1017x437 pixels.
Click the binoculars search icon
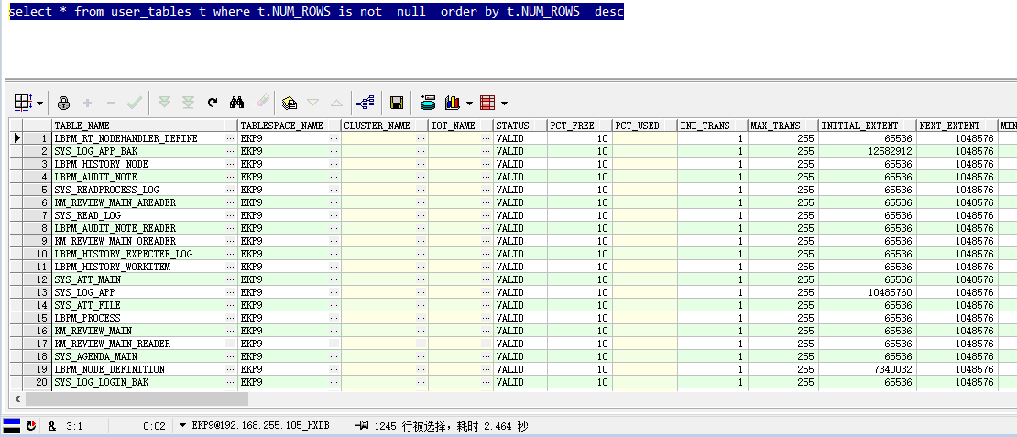(236, 103)
